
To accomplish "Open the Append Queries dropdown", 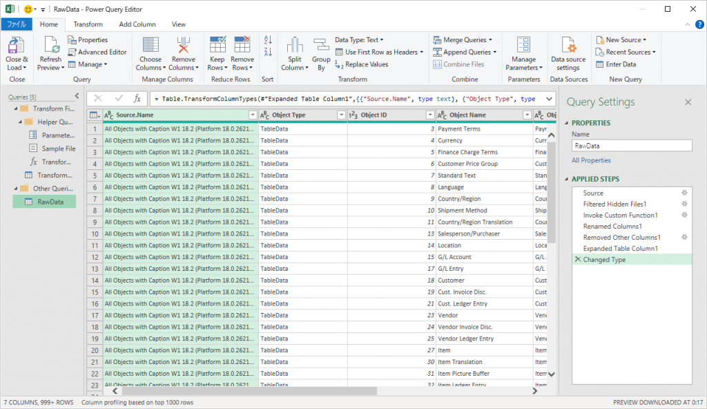I will tap(465, 52).
